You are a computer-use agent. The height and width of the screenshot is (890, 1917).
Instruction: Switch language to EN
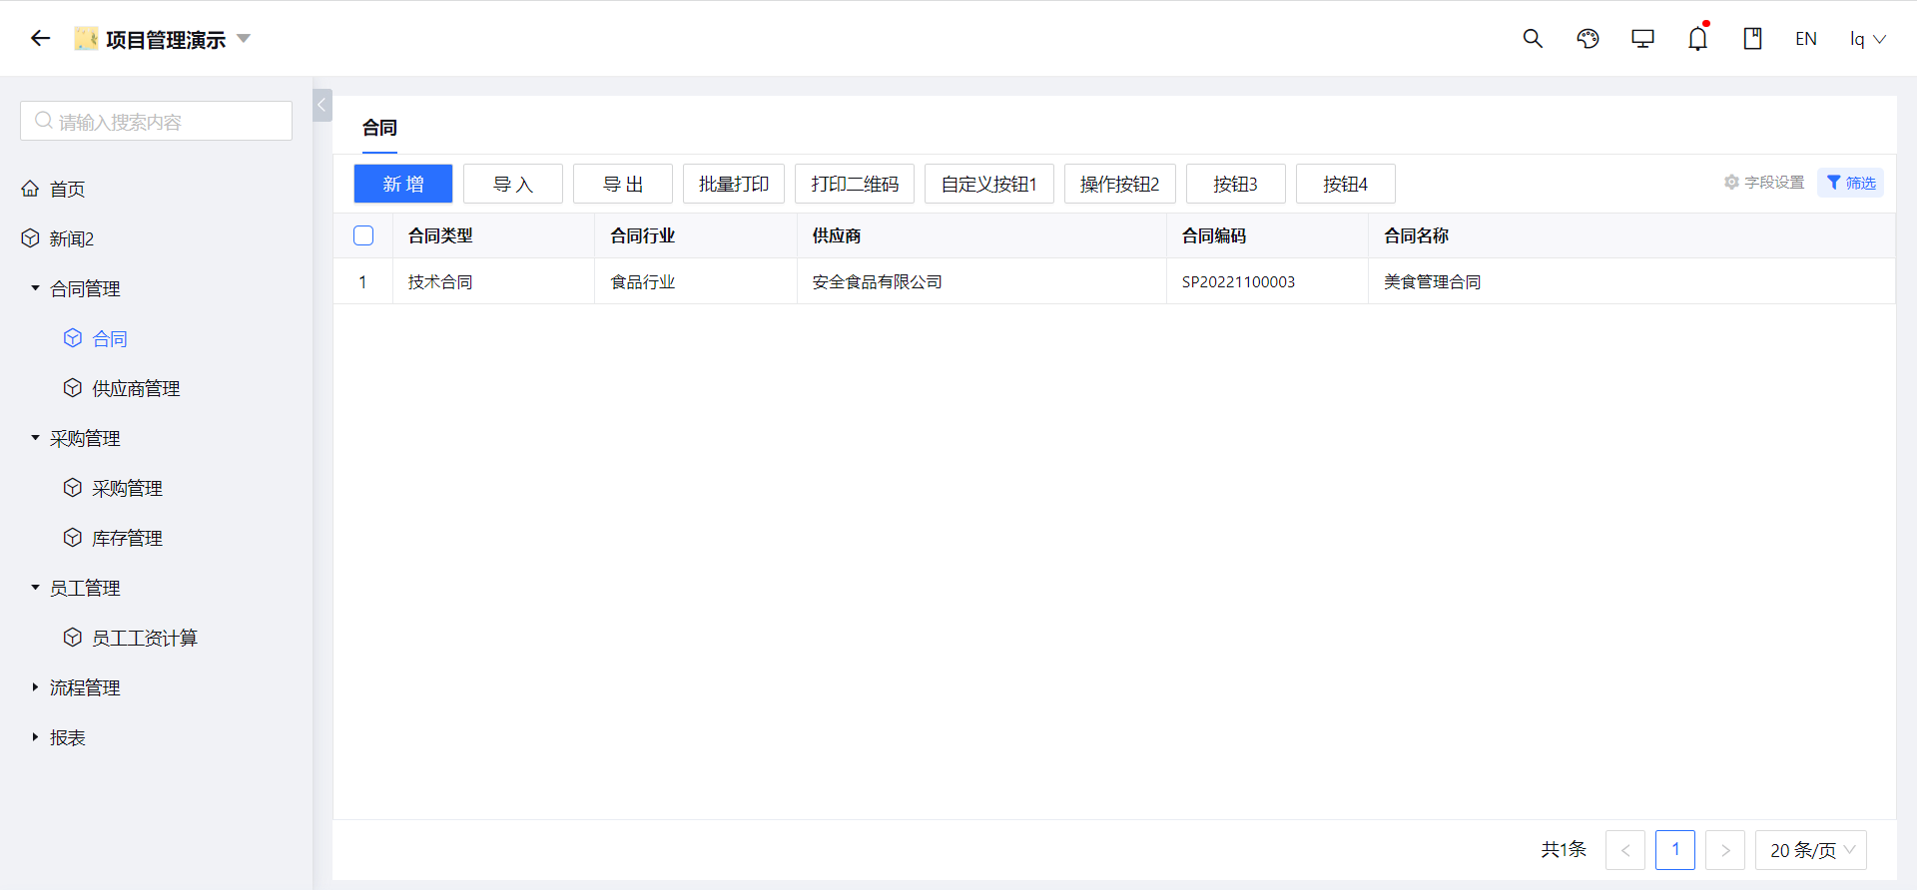point(1806,39)
